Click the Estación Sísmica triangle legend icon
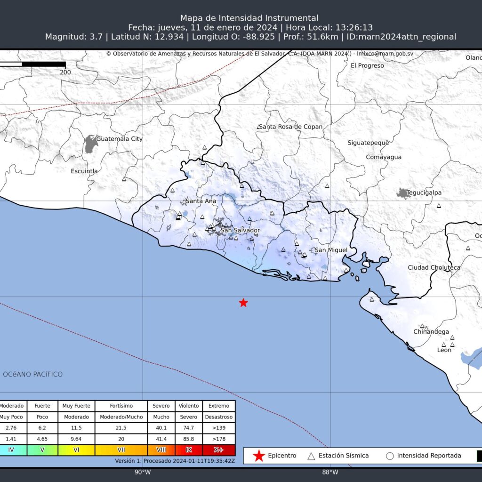This screenshot has width=482, height=482. (x=311, y=456)
